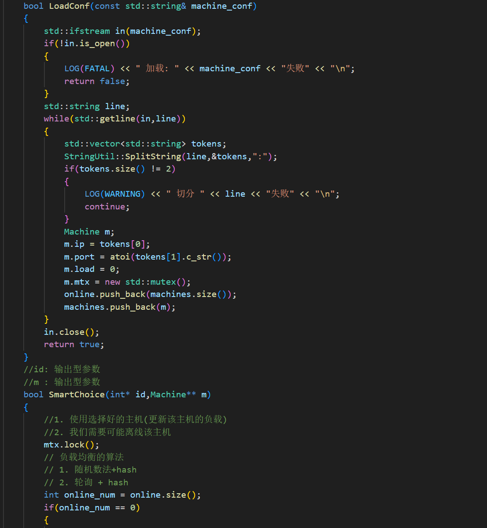Click the "m.port = atoi(...)" line
This screenshot has height=528, width=487.
[x=148, y=257]
